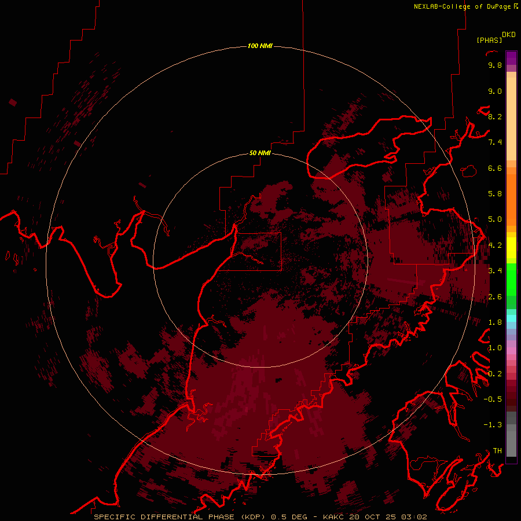Click the 9.8 scale value
The width and height of the screenshot is (521, 521).
pyautogui.click(x=495, y=65)
